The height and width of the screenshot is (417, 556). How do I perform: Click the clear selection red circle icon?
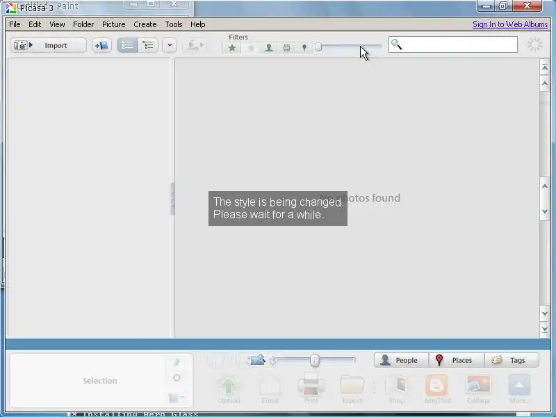point(177,378)
